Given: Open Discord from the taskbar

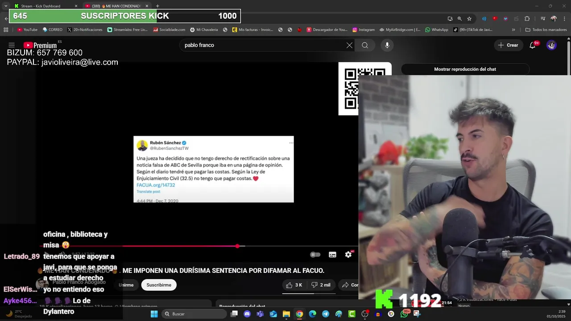Looking at the screenshot, I should click(247, 314).
